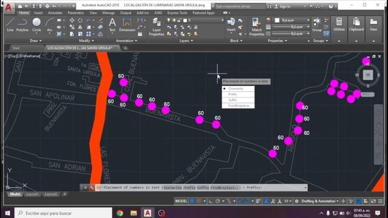Open the Clipboard panel
This screenshot has width=388, height=218.
tap(356, 25)
